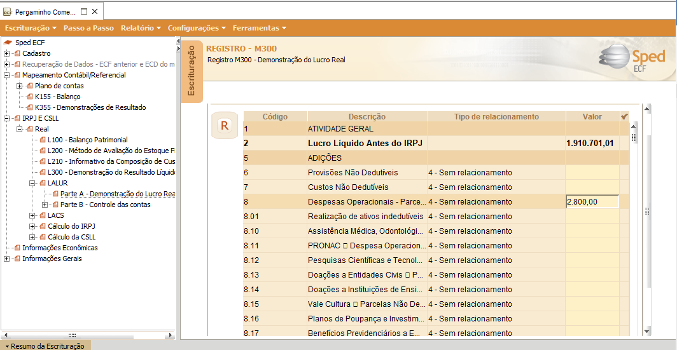677x350 pixels.
Task: Select Parte A - Demonstração do Lucro Real
Action: pos(118,194)
